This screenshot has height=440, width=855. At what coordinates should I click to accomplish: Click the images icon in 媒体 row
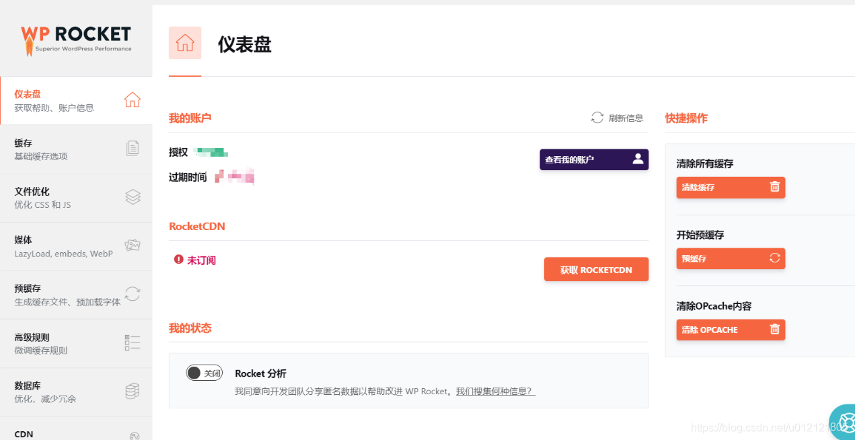click(133, 246)
